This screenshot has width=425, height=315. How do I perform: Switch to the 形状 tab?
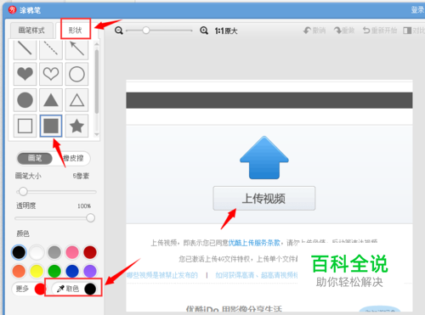point(76,30)
